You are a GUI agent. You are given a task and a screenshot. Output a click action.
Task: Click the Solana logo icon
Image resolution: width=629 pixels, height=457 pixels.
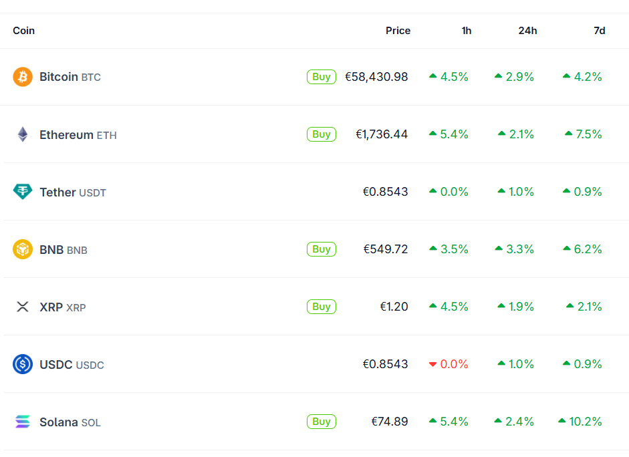23,422
